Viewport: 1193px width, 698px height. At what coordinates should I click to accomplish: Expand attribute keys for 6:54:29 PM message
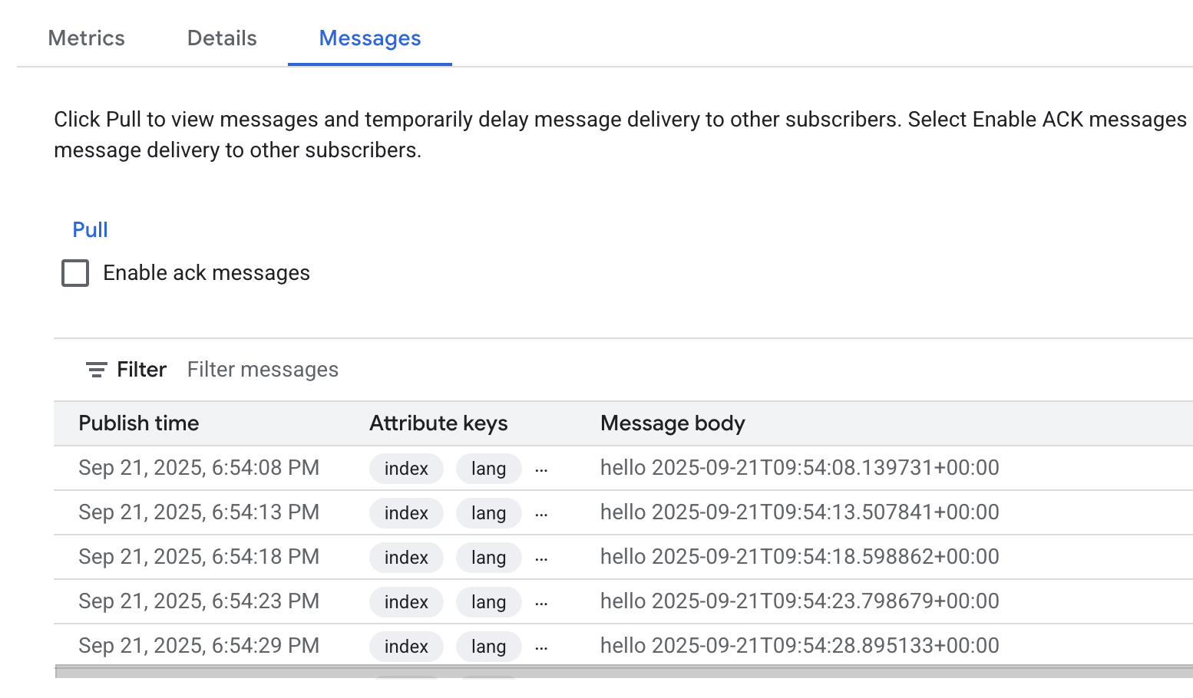(541, 647)
